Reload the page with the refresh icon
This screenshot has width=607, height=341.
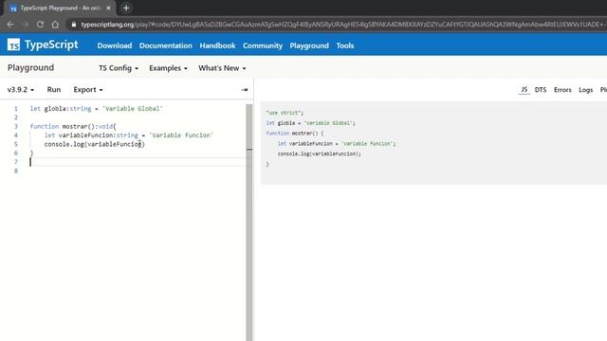point(40,25)
